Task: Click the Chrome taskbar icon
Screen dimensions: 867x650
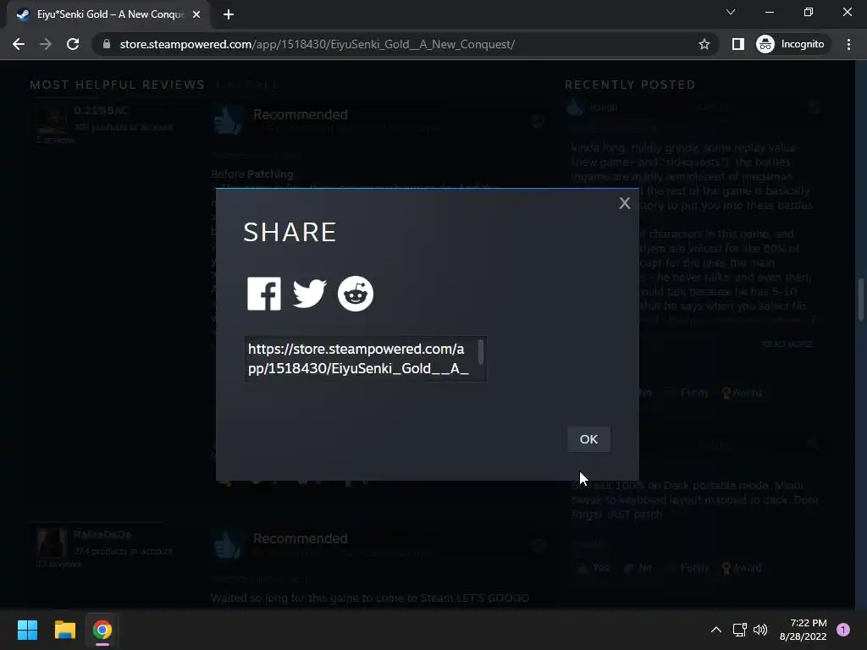Action: tap(102, 630)
